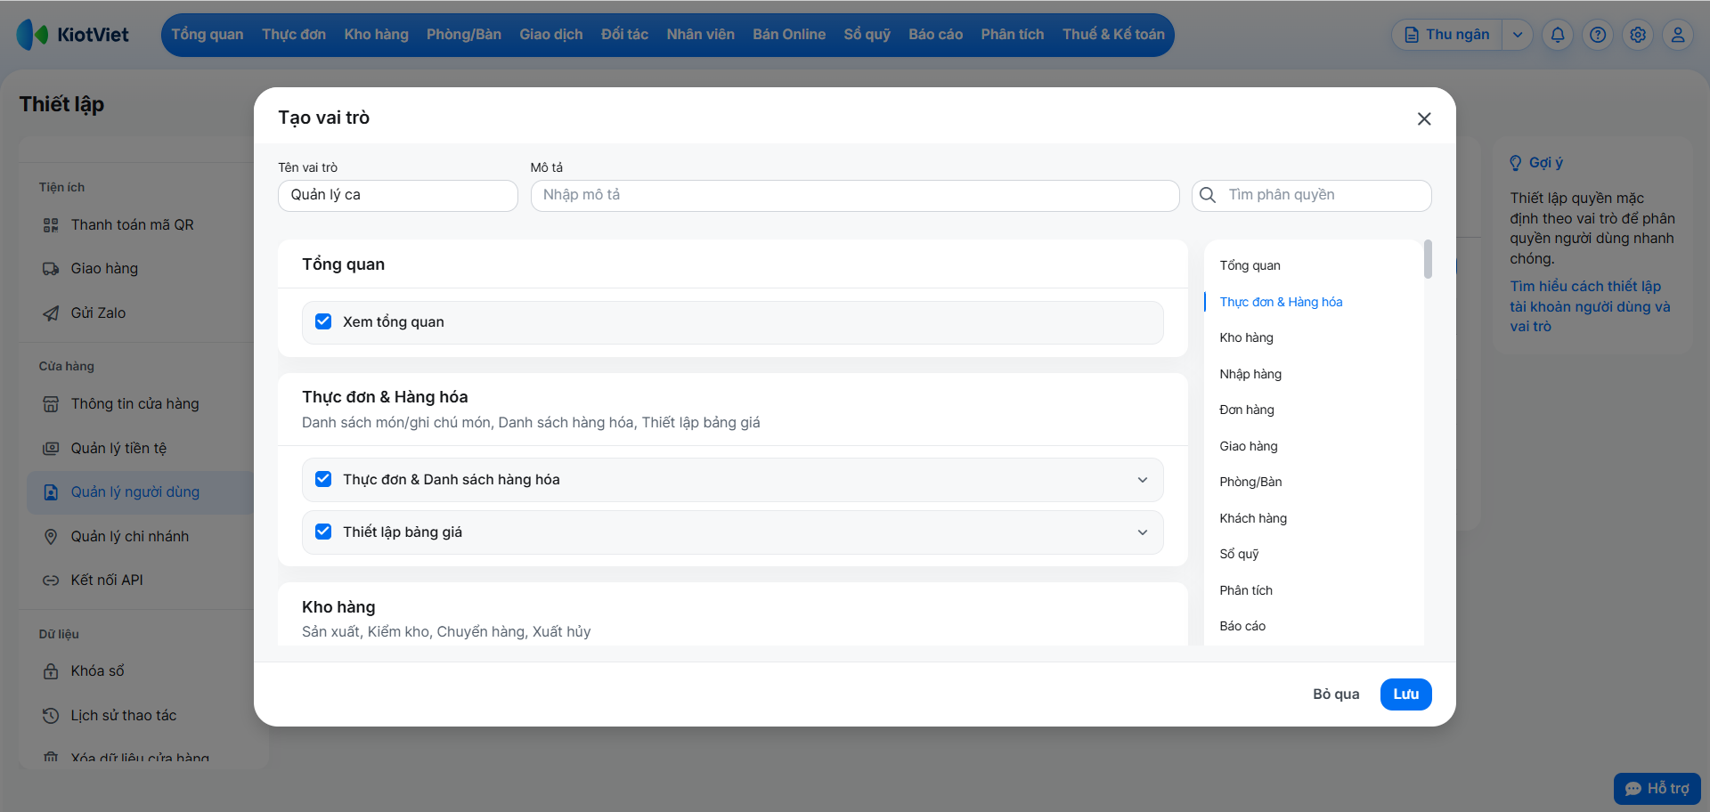Open the dropdown arrow next to Thu ngân
Image resolution: width=1710 pixels, height=812 pixels.
(1518, 35)
